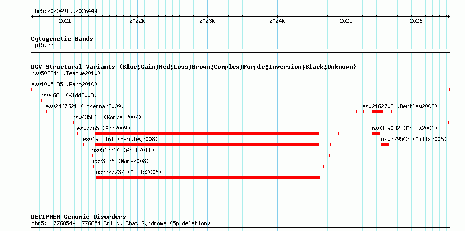This screenshot has width=465, height=231.
Task: Open variant esv3536 (Wang2008) label
Action: (121, 161)
